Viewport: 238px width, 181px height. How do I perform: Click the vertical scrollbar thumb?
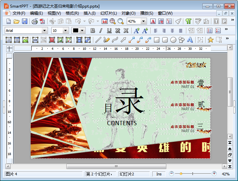coord(230,92)
